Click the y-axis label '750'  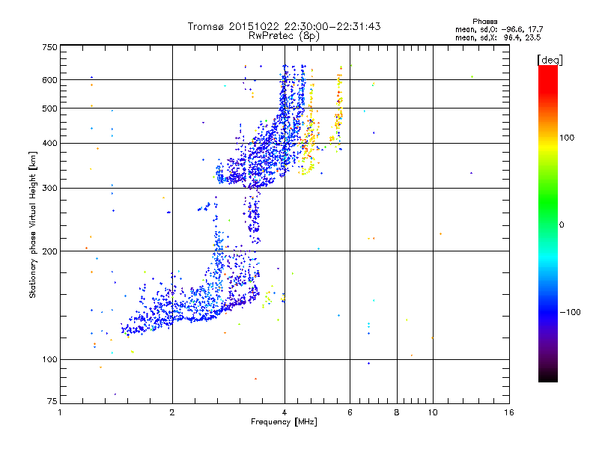(x=49, y=47)
